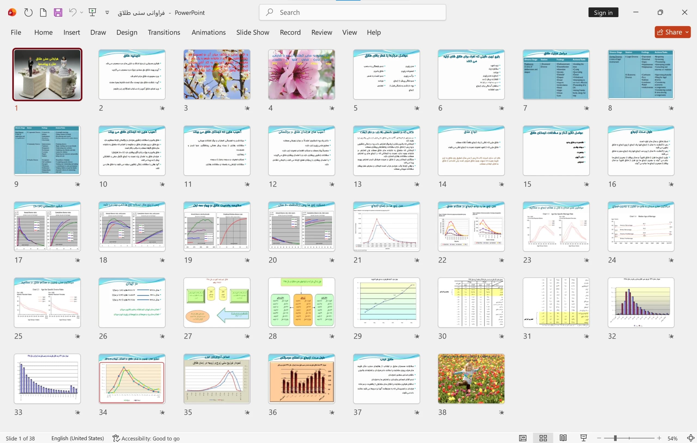Click the Search input box
The height and width of the screenshot is (443, 697).
click(x=352, y=13)
